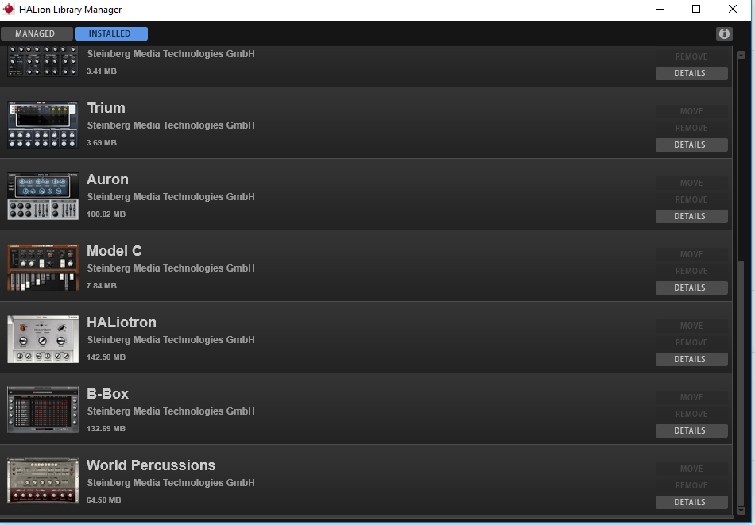Switch to the MANAGED tab
This screenshot has height=525, width=755.
click(37, 33)
